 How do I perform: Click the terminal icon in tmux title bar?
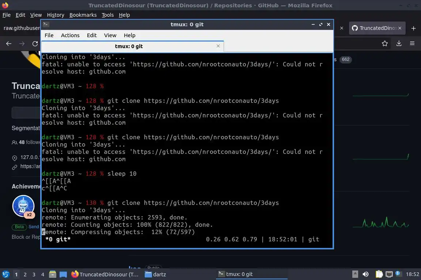pos(46,24)
